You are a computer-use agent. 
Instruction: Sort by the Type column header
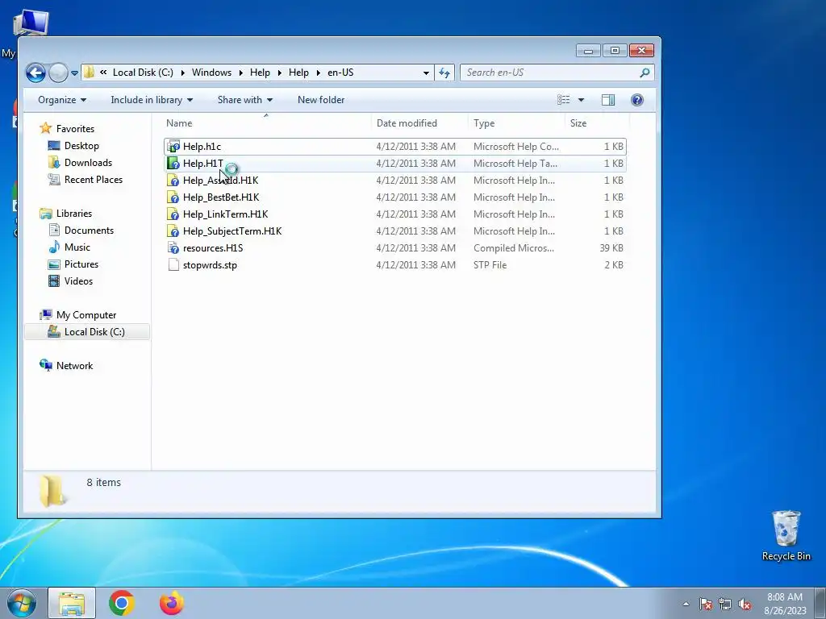(516, 123)
